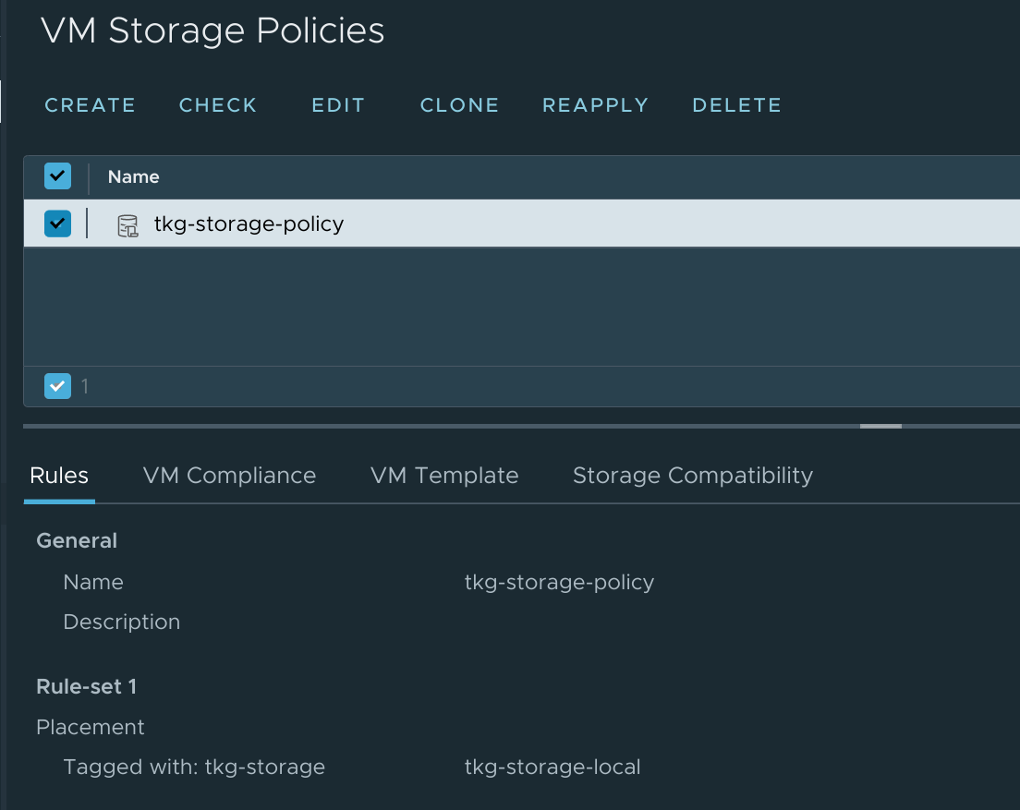Image resolution: width=1020 pixels, height=810 pixels.
Task: Switch to the Rules tab
Action: 59,476
